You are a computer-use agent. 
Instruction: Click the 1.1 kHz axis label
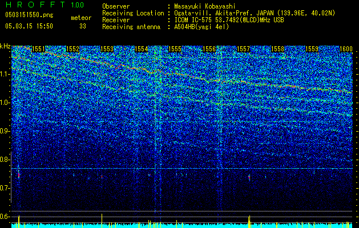click(x=5, y=74)
